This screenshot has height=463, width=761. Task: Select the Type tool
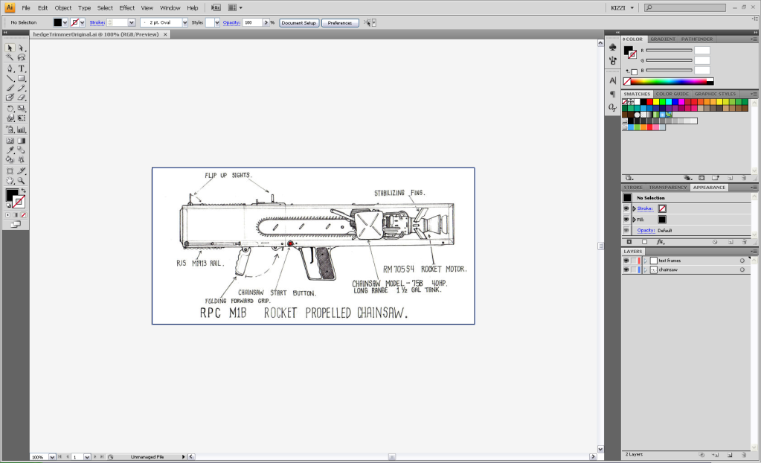point(22,68)
